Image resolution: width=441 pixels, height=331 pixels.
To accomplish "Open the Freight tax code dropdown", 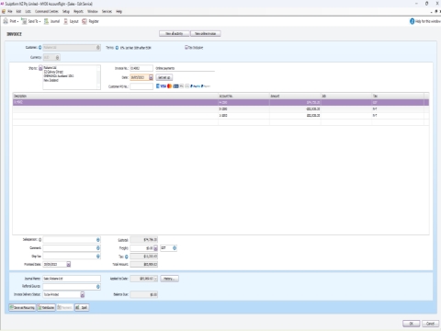I will (x=175, y=248).
